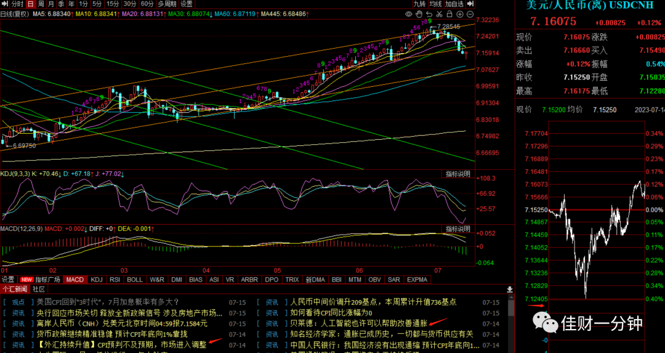The image size is (665, 353).
Task: Toggle the unlock padlock icon
Action: point(449,14)
